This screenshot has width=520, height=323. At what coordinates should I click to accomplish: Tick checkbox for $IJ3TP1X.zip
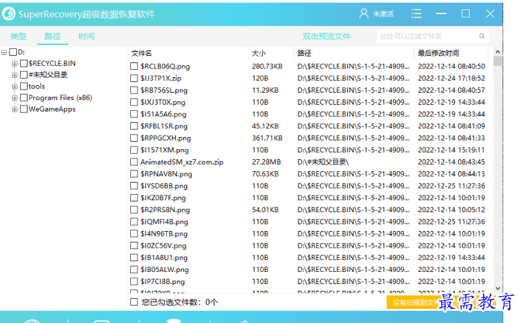point(134,79)
